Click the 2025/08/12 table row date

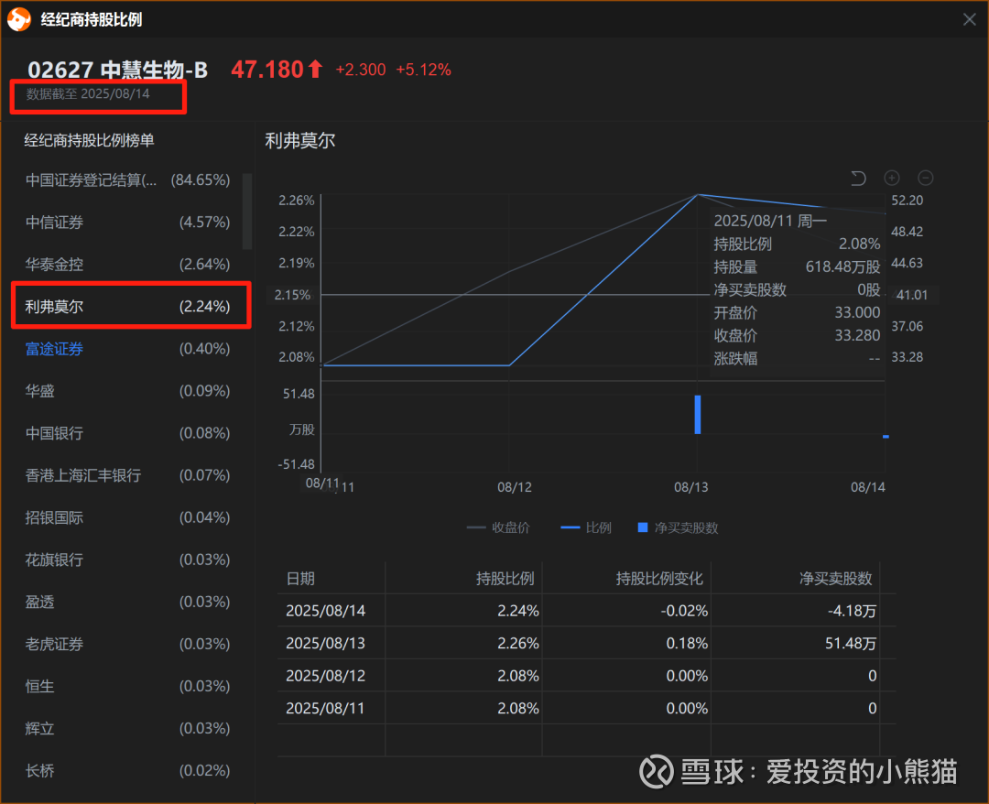[x=325, y=676]
